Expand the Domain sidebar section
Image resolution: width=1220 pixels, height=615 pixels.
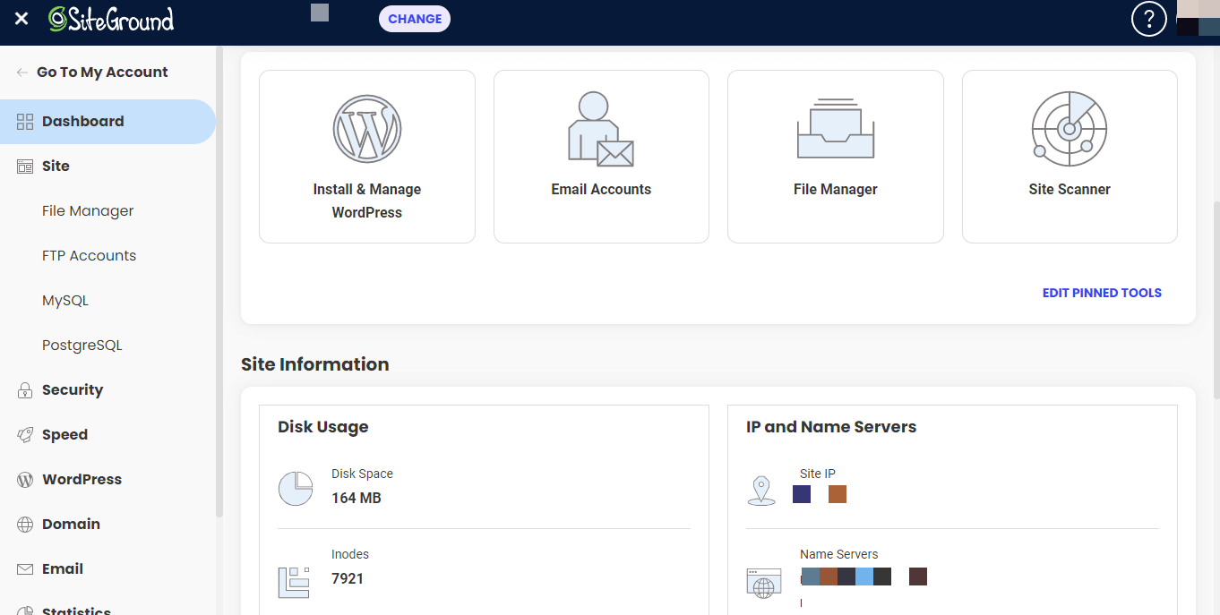point(71,525)
